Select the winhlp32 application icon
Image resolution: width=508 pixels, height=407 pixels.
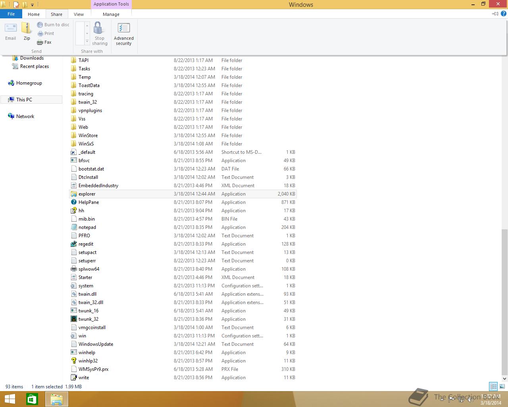click(x=73, y=361)
